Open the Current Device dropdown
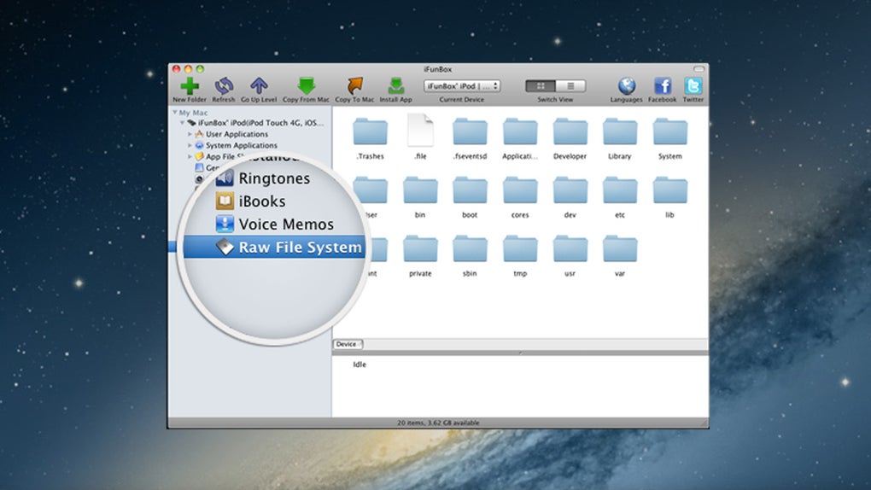871x490 pixels. [x=462, y=86]
